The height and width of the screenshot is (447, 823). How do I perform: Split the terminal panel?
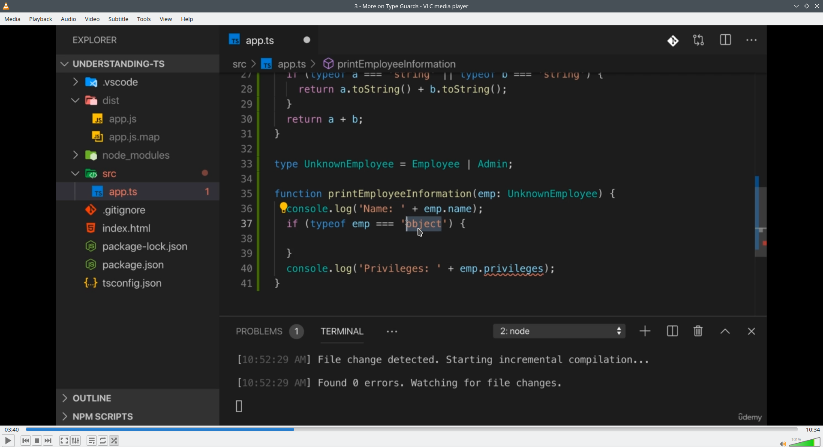click(673, 331)
